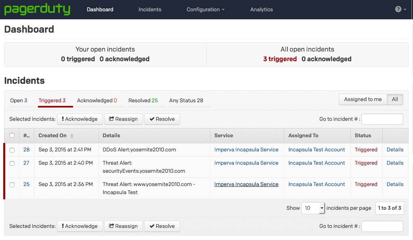
Task: Click the bottom Resolve button
Action: [162, 226]
